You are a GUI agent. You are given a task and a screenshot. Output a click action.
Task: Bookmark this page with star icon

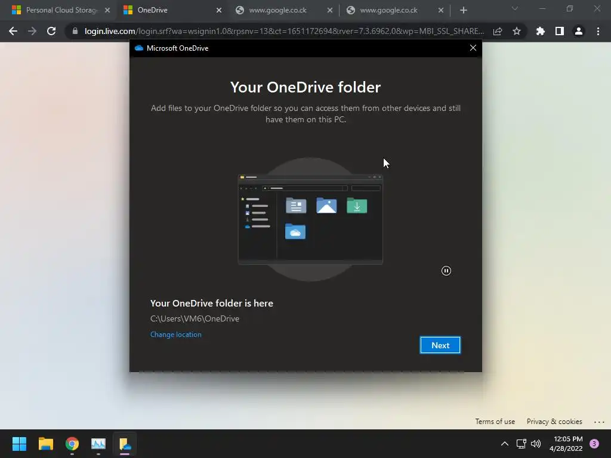pos(517,31)
